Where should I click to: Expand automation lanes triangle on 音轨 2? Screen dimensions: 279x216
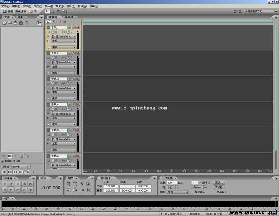(48, 73)
